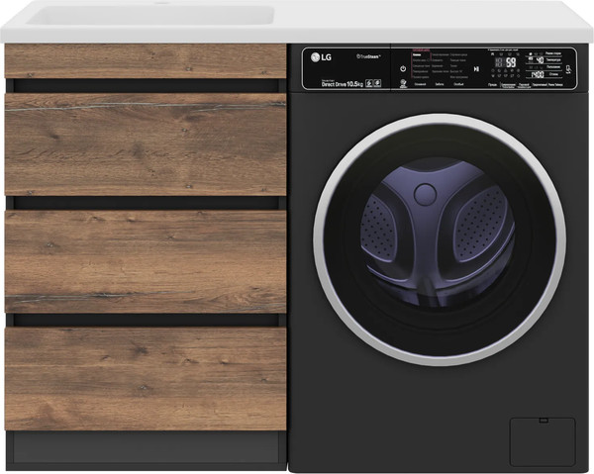The image size is (594, 474).
Task: Click the white sink basin on countertop
Action: pos(139,17)
